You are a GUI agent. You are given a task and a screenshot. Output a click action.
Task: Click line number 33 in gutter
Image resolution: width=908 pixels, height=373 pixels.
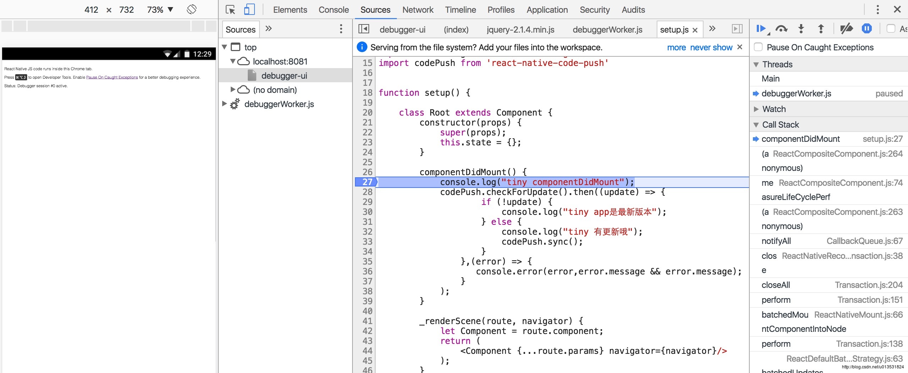(367, 241)
